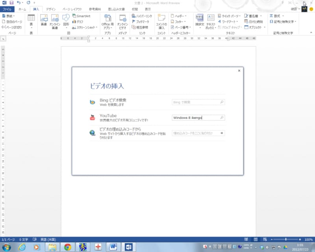This screenshot has height=252, width=315.
Task: Redo using the quick access toolbar
Action: tap(28, 3)
